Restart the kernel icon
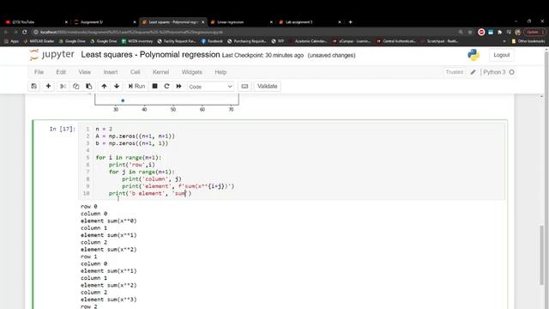Image resolution: width=549 pixels, height=309 pixels. pyautogui.click(x=166, y=86)
